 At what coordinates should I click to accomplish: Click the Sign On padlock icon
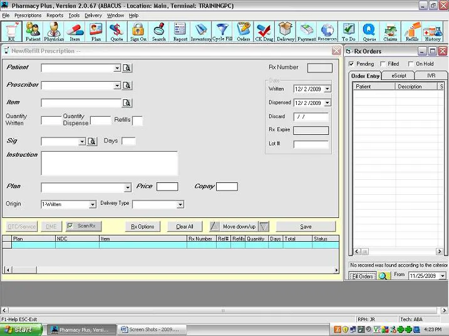pyautogui.click(x=138, y=31)
